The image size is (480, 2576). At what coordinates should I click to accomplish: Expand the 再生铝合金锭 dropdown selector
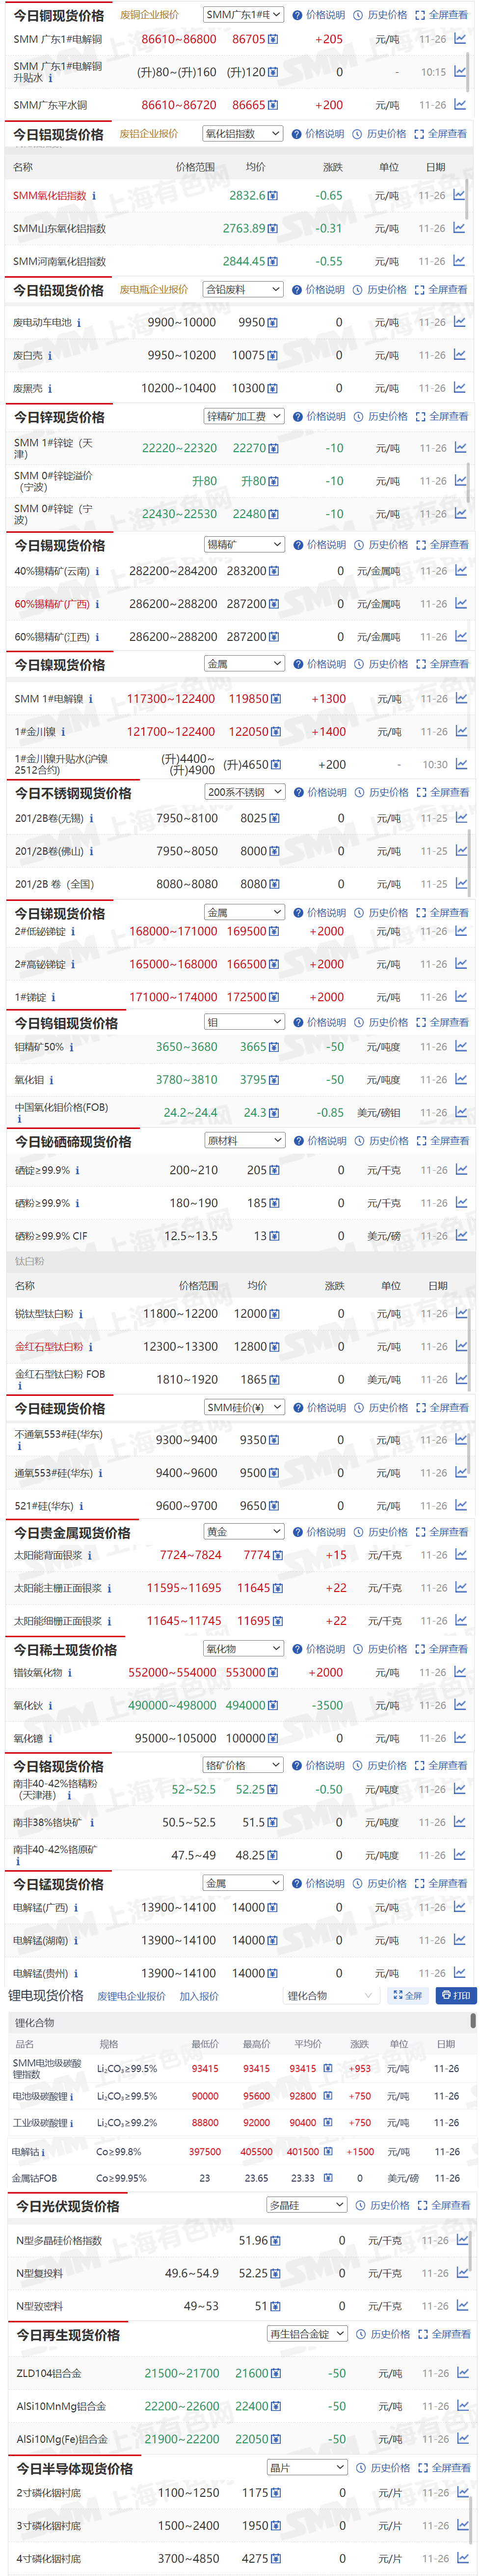tap(306, 2333)
